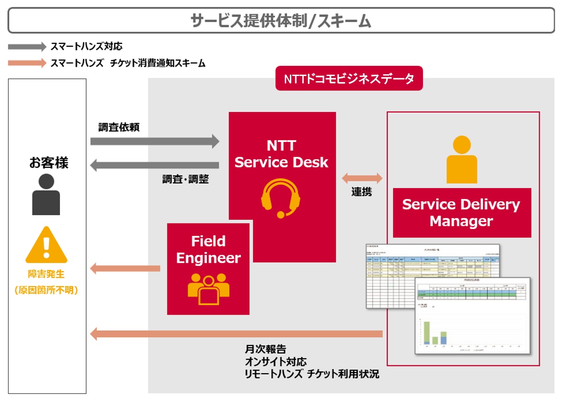Open the bar chart report thumbnail
This screenshot has width=565, height=400.
(472, 323)
